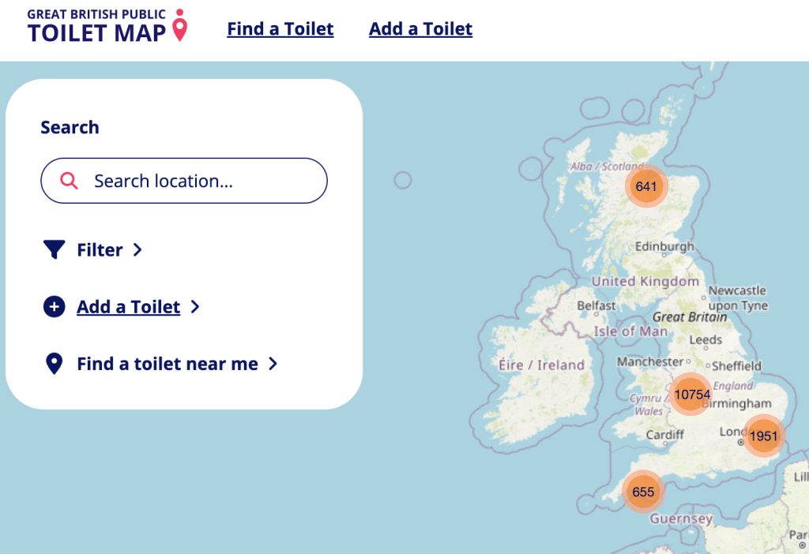Open Add a Toilet in the header

coord(420,29)
